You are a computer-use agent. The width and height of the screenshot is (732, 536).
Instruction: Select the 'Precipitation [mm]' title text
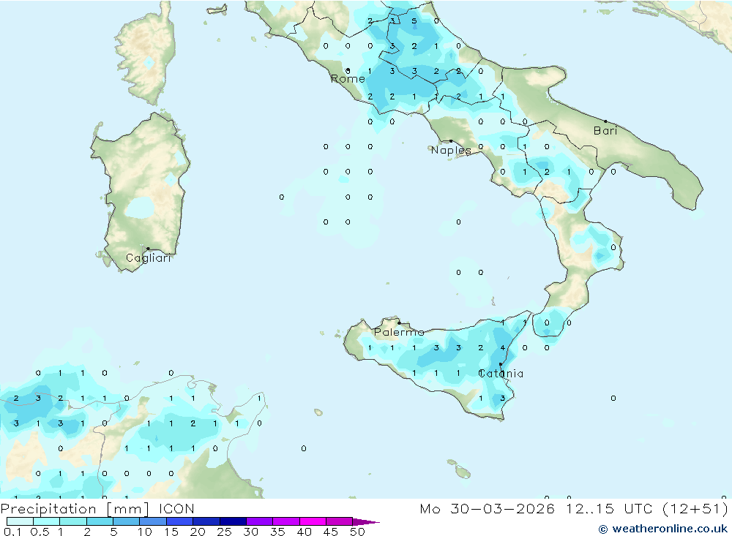(x=75, y=508)
